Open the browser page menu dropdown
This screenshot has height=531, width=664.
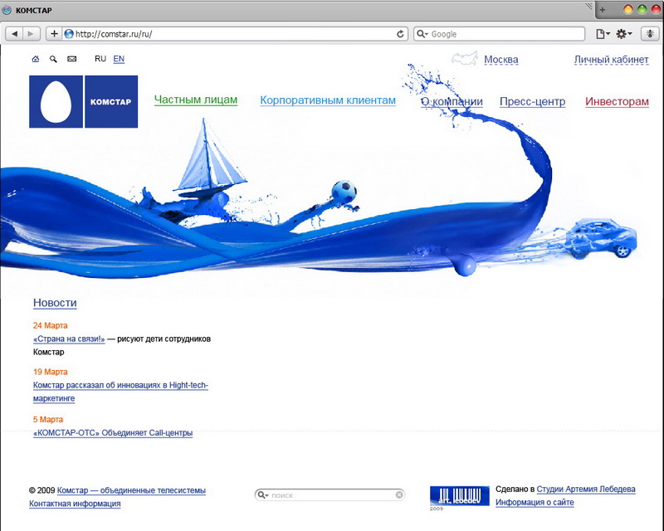coord(603,34)
